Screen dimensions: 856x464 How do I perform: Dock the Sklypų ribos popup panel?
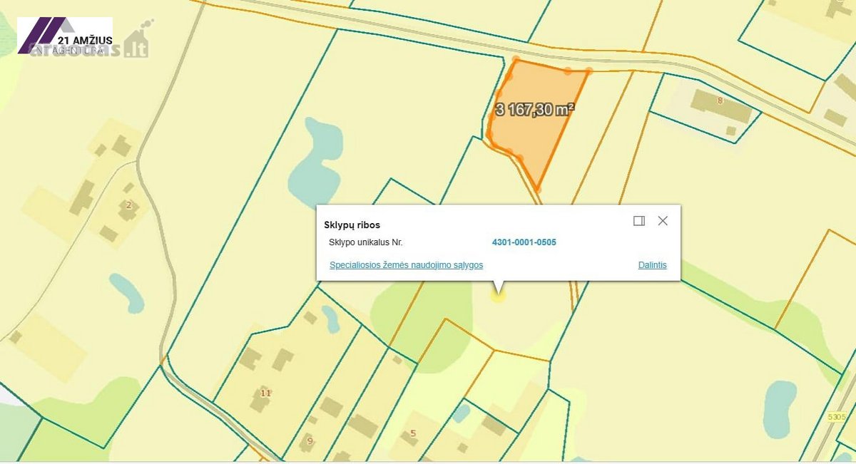click(639, 221)
